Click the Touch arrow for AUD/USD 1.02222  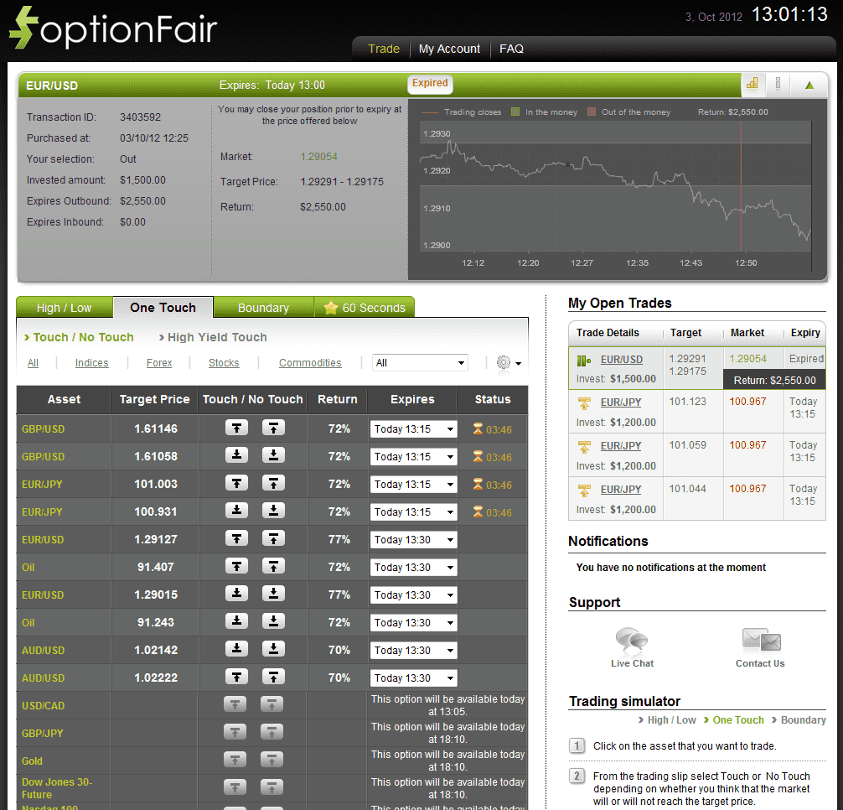pyautogui.click(x=235, y=677)
